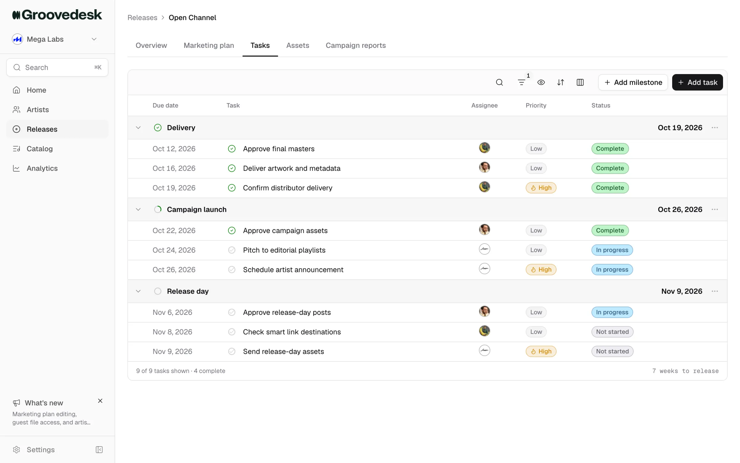
Task: Open the table search icon in toolbar
Action: coord(499,82)
